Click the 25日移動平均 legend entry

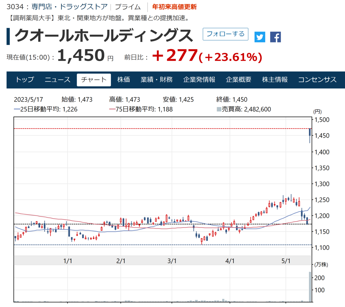(46, 109)
